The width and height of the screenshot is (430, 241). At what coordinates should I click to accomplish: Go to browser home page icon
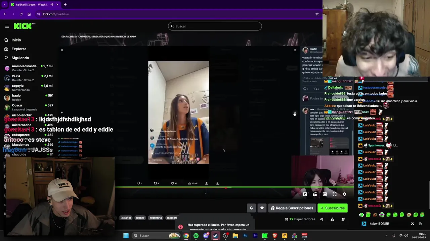point(29,14)
